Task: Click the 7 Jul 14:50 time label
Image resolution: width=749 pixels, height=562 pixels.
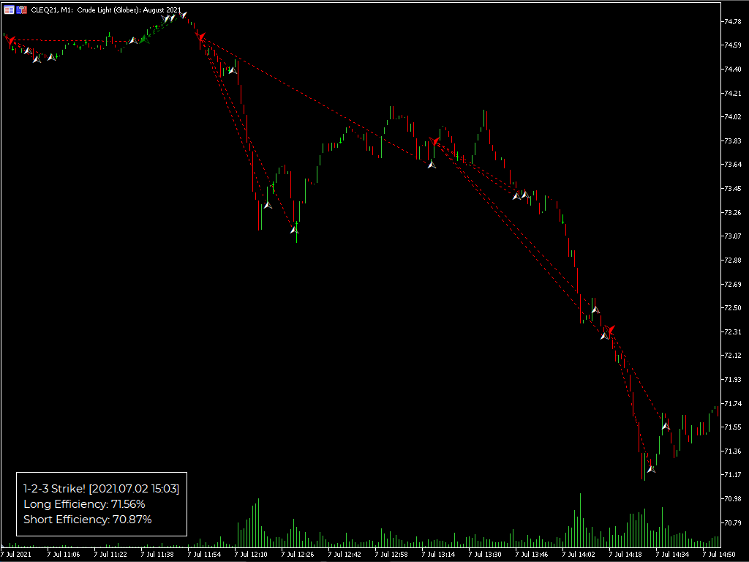Action: (719, 555)
